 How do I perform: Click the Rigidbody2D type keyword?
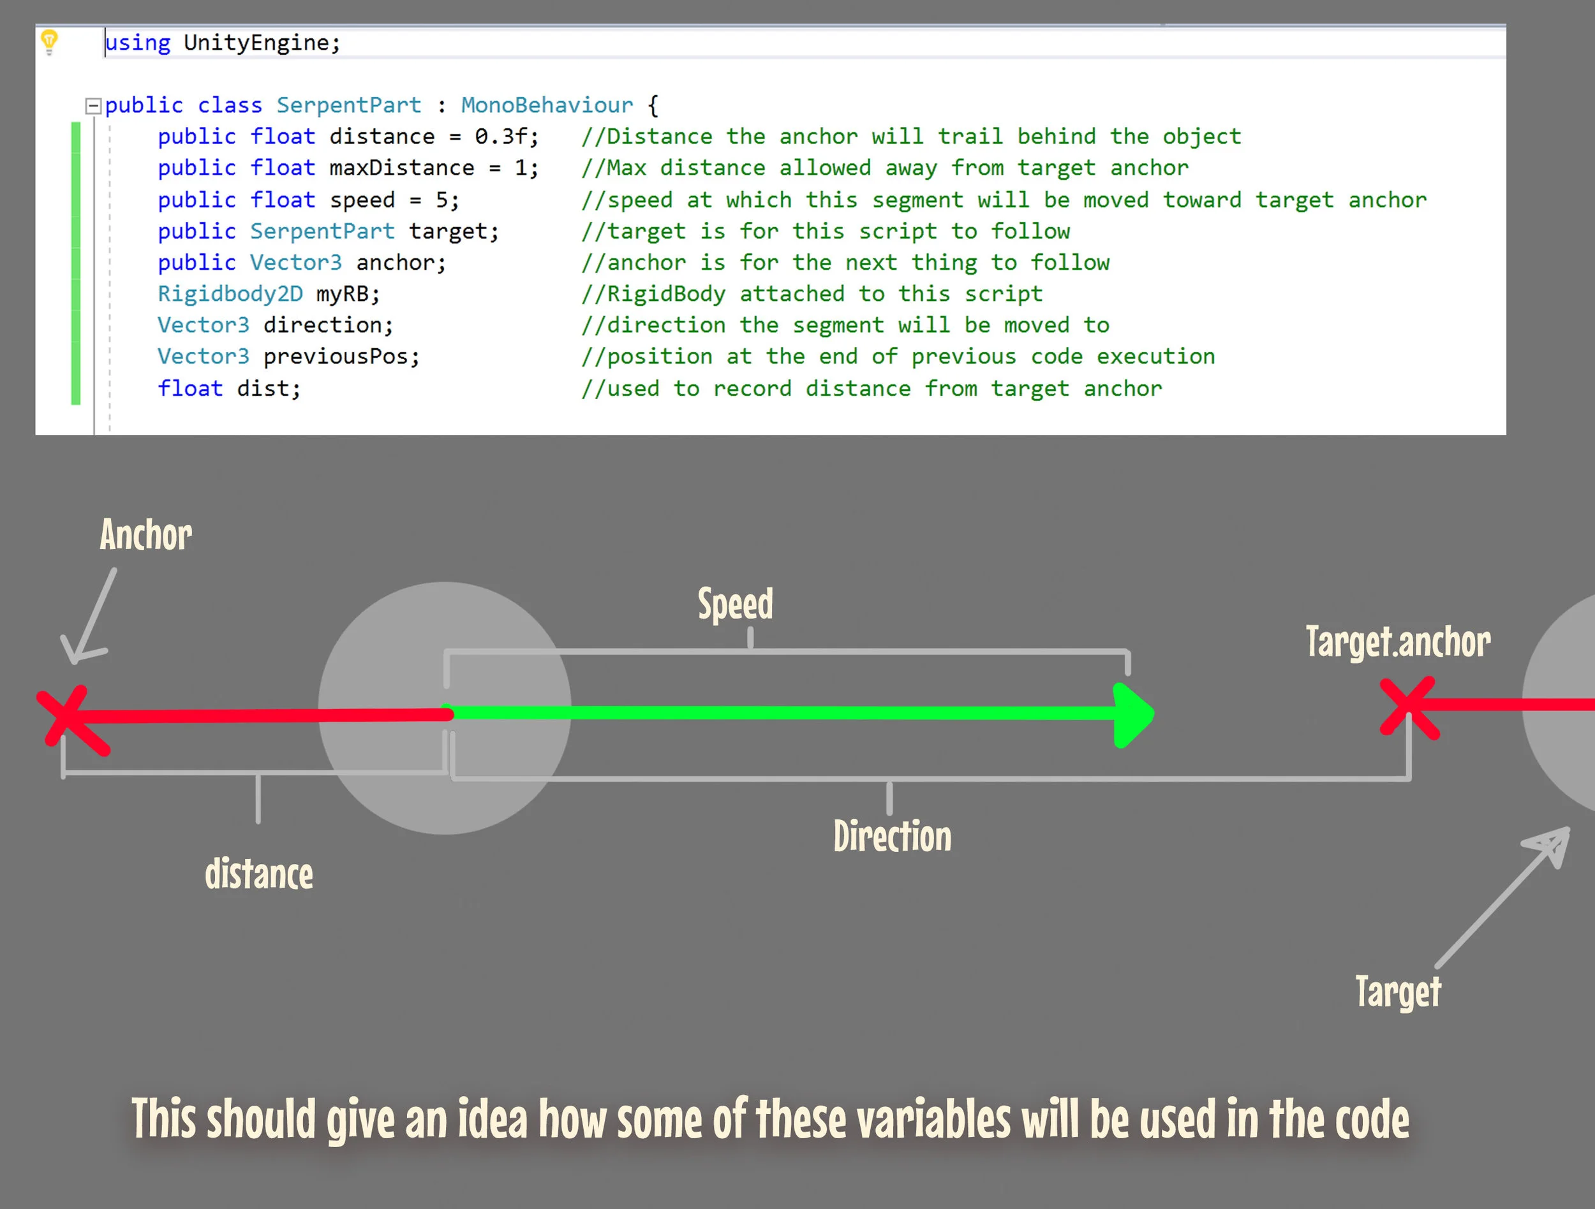pyautogui.click(x=230, y=294)
